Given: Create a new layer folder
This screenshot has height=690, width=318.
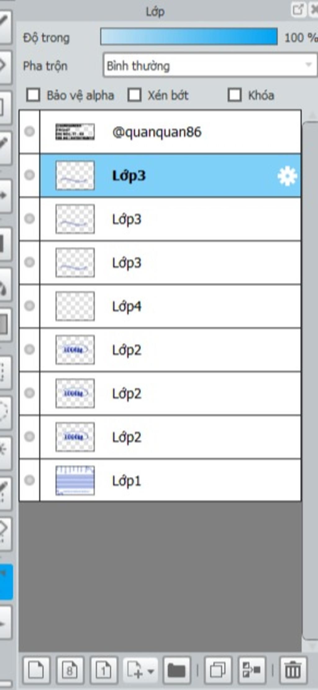Looking at the screenshot, I should (x=177, y=670).
